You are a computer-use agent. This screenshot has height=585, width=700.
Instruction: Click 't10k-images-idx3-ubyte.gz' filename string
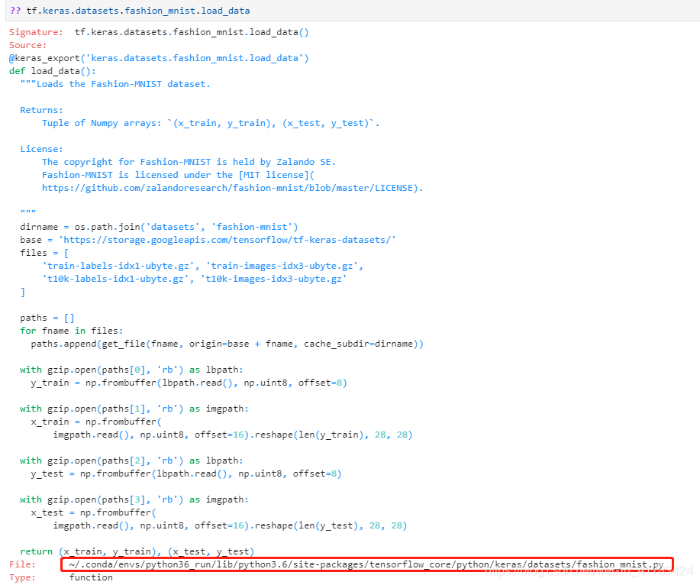[273, 279]
